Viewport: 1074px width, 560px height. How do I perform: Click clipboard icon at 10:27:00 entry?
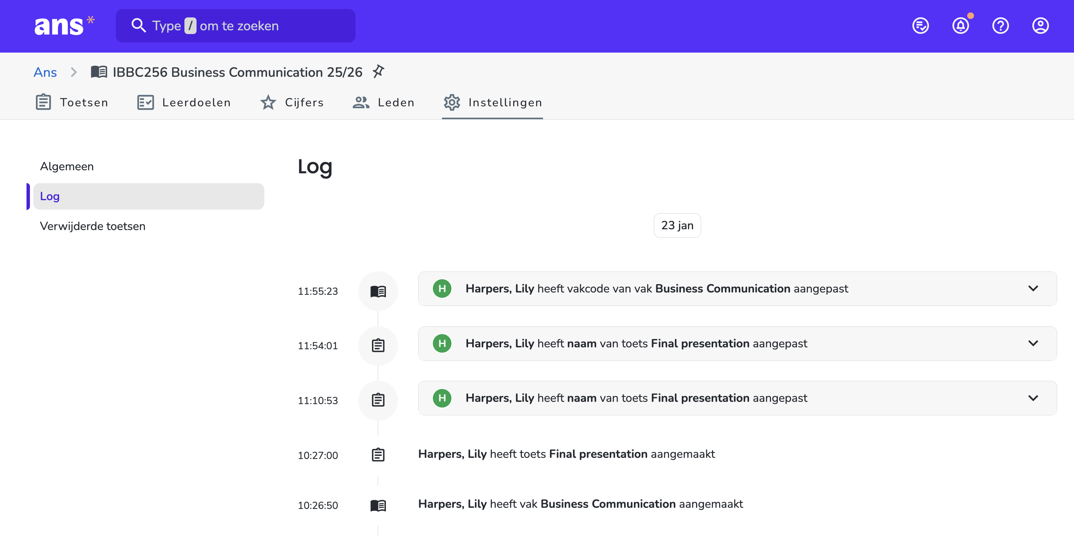378,454
